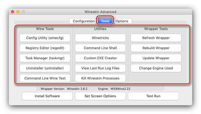This screenshot has height=114, width=201.
Task: Start a Test Run
Action: [x=153, y=96]
